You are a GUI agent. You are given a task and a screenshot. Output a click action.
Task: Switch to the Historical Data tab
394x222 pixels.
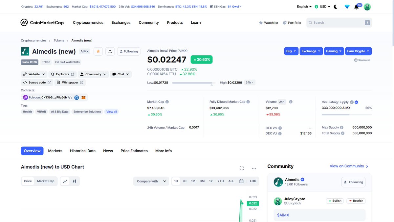click(83, 151)
